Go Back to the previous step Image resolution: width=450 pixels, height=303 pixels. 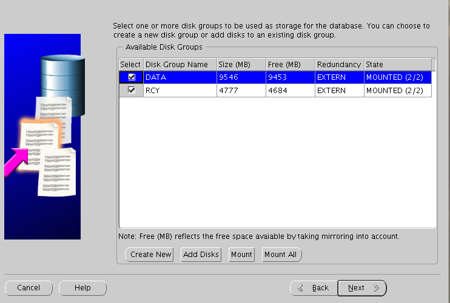pos(314,288)
